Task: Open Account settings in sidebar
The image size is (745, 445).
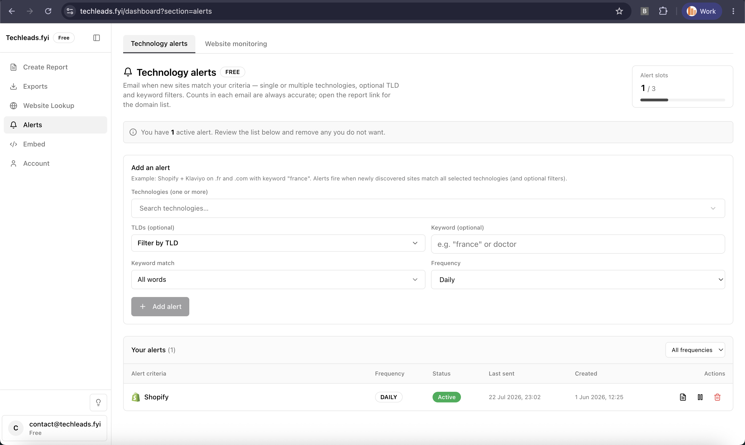Action: 55,163
